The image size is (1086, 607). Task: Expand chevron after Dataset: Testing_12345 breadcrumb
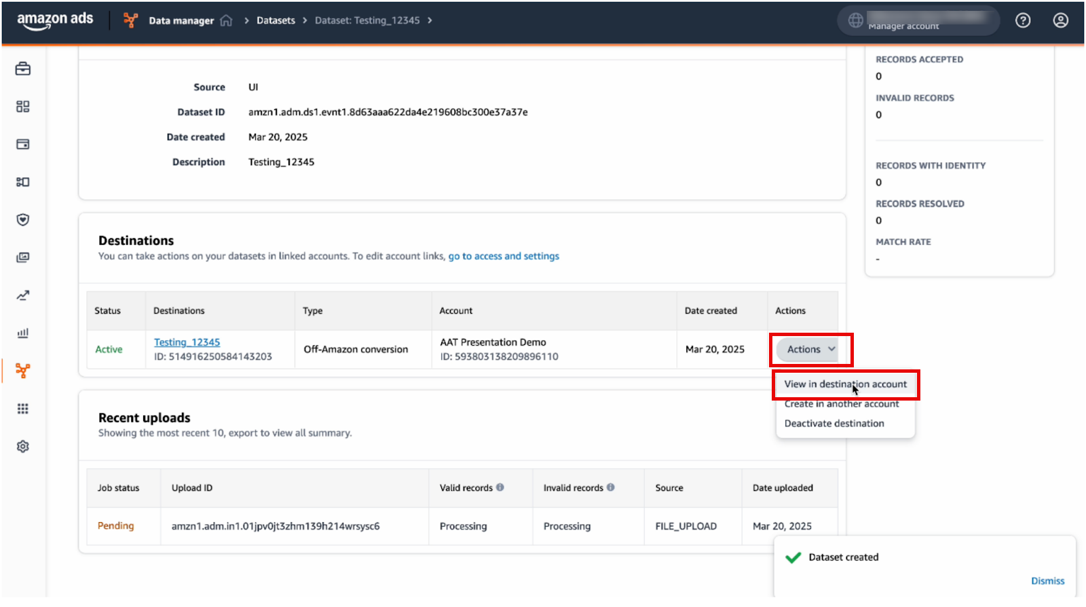point(430,21)
